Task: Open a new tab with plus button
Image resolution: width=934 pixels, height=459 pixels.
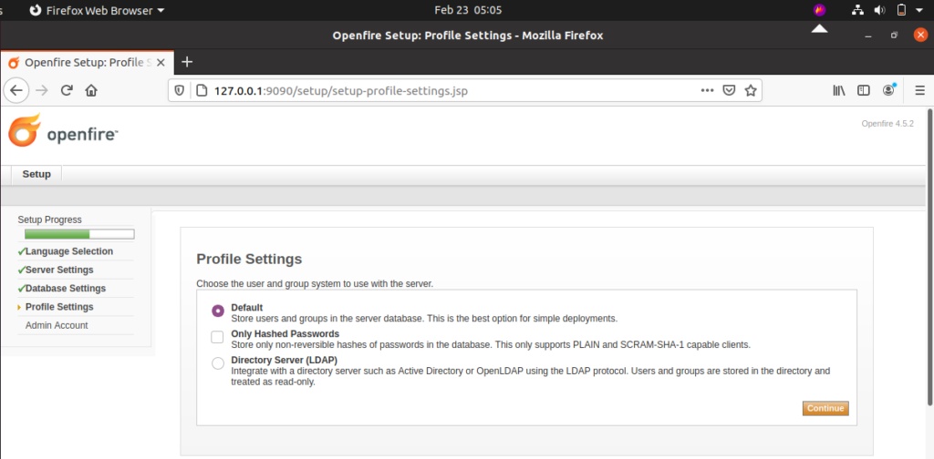Action: click(x=187, y=62)
